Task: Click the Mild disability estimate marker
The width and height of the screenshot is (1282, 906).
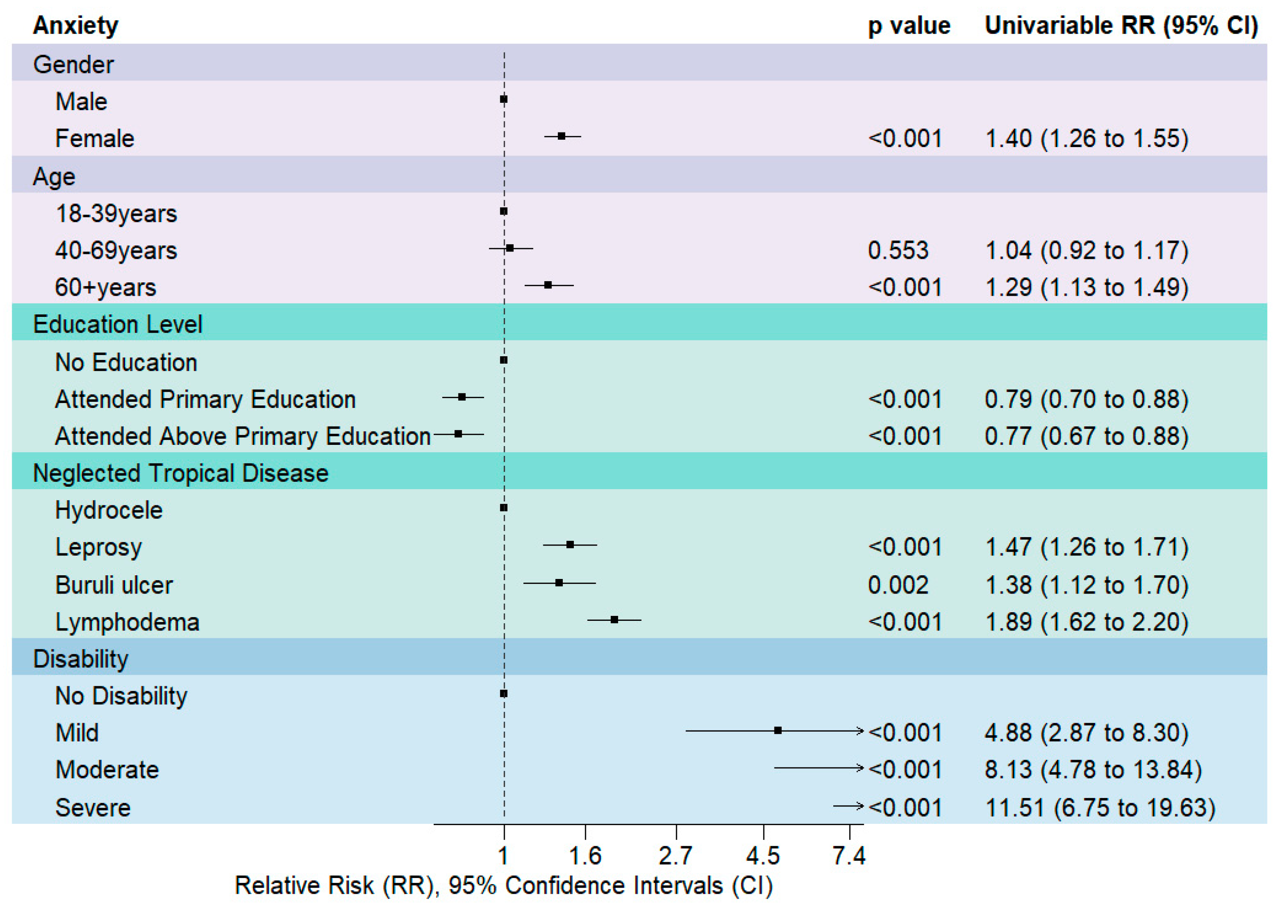Action: pyautogui.click(x=778, y=730)
